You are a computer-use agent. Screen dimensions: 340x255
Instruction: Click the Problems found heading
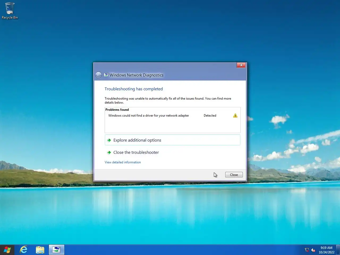tap(117, 110)
